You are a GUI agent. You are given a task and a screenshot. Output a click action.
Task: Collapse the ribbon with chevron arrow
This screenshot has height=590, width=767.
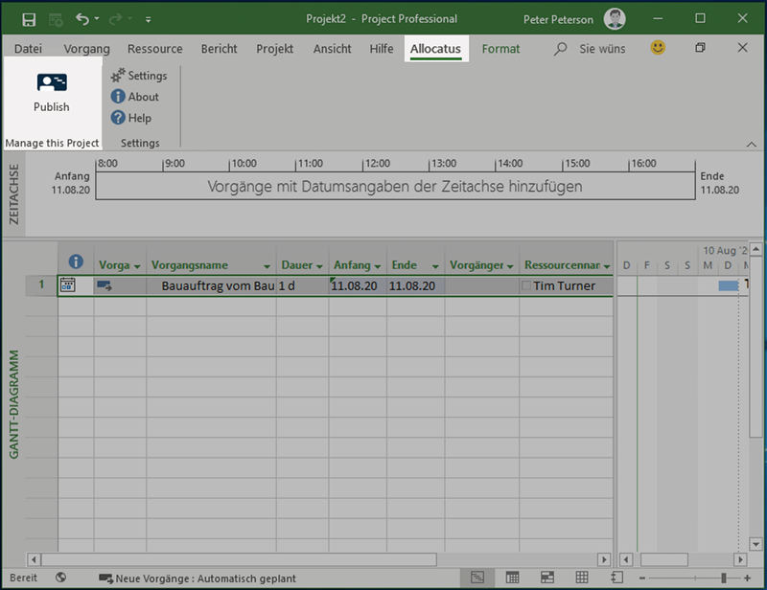[x=751, y=145]
